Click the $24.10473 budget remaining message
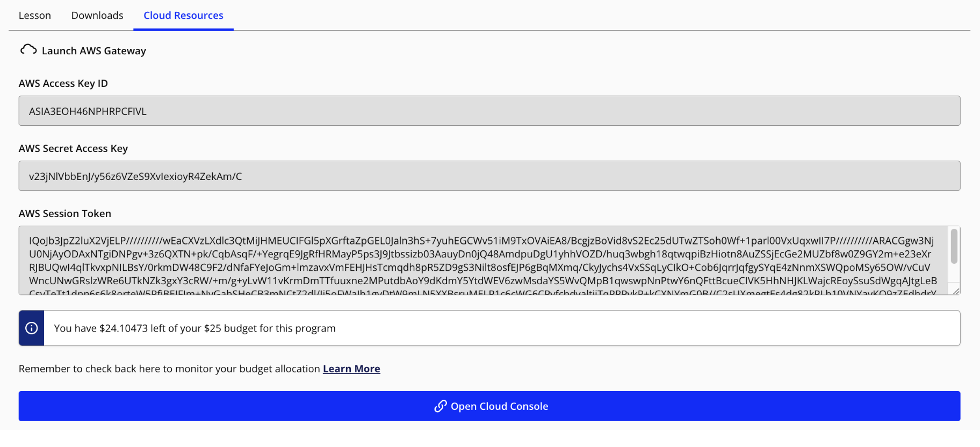This screenshot has width=980, height=447. [194, 328]
